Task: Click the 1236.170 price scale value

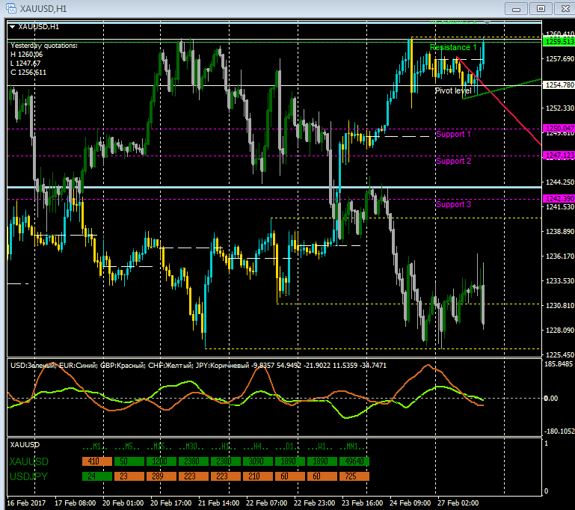Action: click(x=559, y=256)
